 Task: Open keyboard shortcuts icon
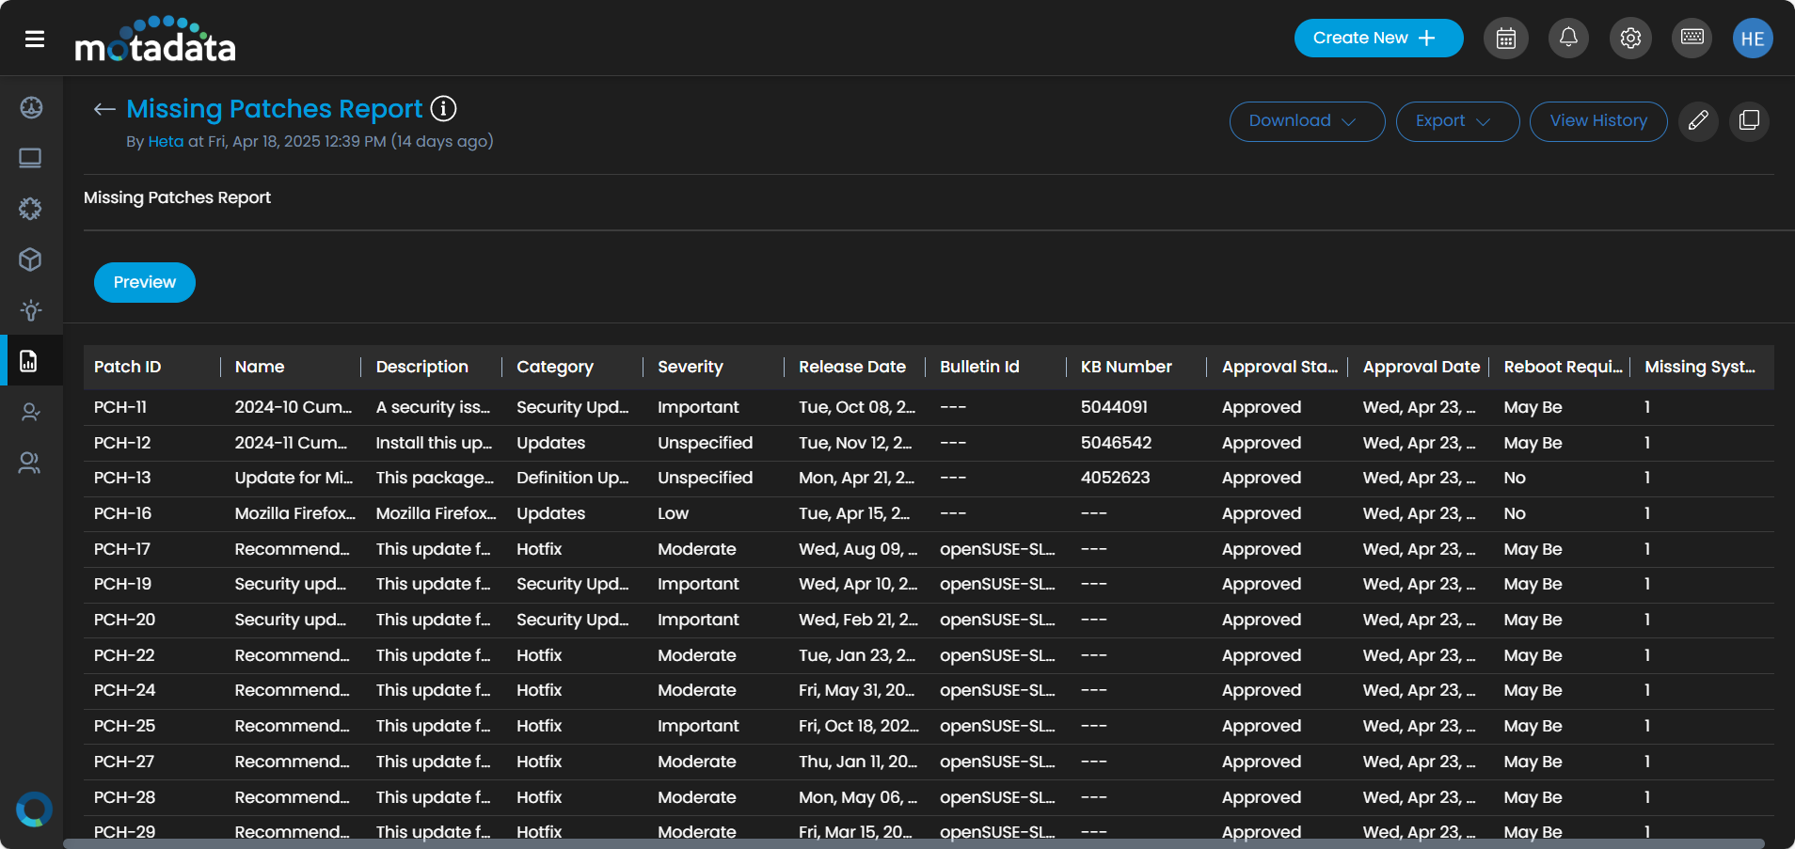click(1692, 39)
